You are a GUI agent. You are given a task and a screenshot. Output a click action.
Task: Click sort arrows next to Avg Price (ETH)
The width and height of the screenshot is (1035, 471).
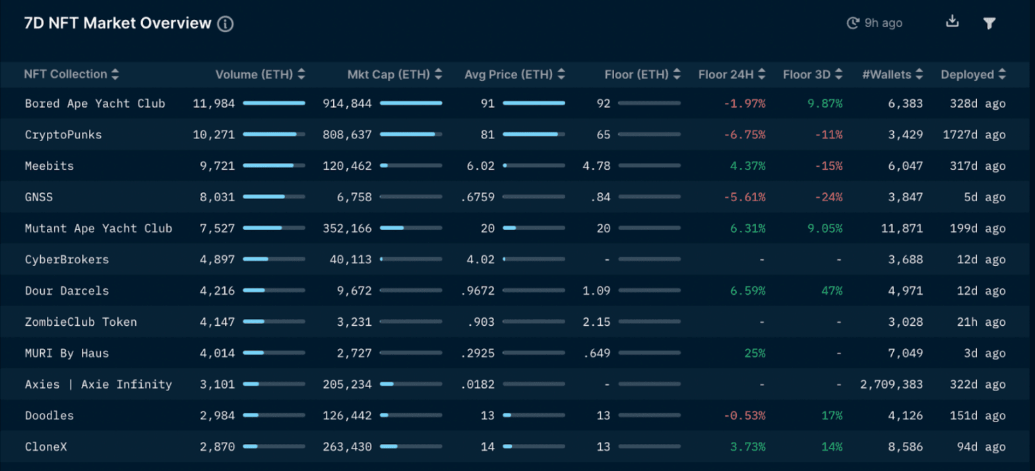pos(561,75)
